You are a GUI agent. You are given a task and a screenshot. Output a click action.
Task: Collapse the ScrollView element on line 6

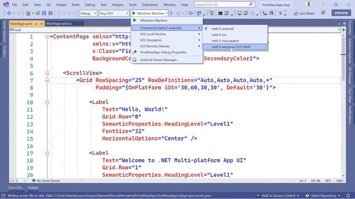pyautogui.click(x=47, y=73)
